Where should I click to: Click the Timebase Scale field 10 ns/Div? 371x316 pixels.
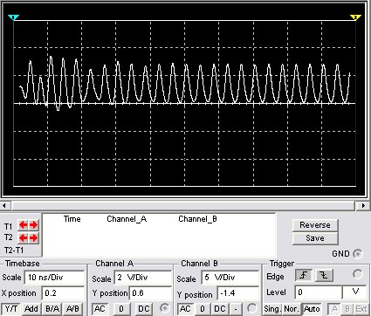54,278
